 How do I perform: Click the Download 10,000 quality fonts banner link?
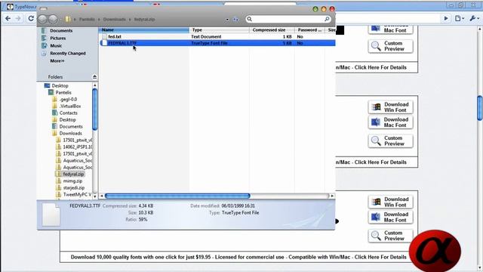(238, 257)
